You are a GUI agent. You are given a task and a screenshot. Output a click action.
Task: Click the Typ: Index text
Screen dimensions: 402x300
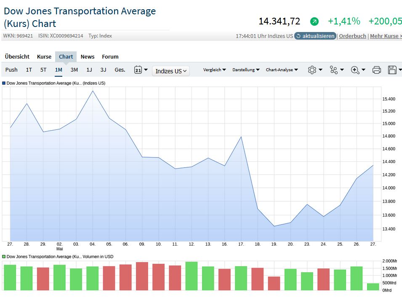100,36
